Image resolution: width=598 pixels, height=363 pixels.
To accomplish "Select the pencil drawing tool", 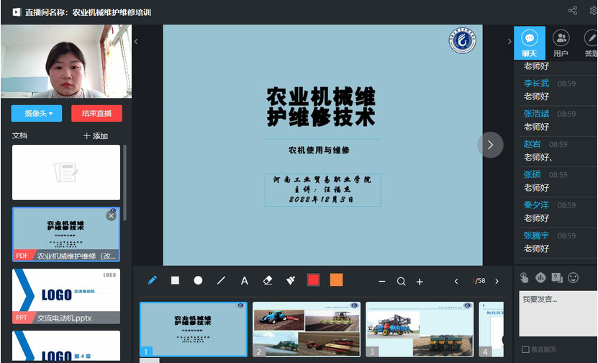I will [152, 280].
